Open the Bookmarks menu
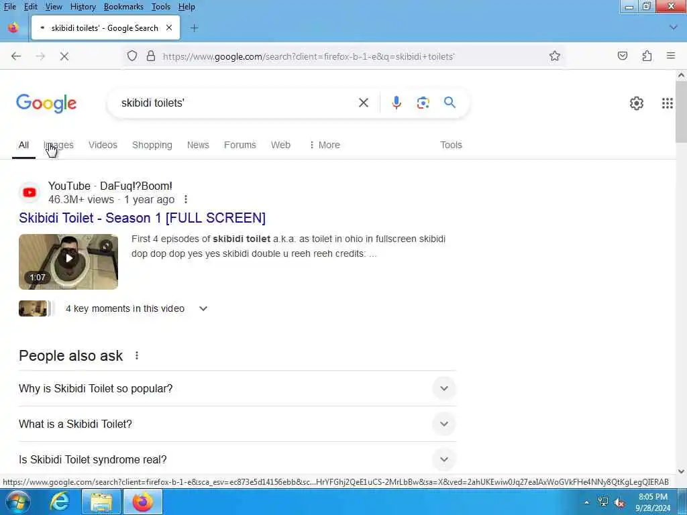Viewport: 687px width, 515px height. pos(123,7)
